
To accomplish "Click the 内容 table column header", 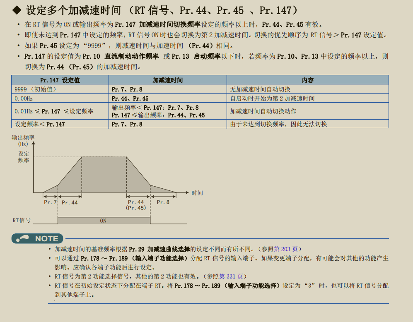I will (x=308, y=80).
